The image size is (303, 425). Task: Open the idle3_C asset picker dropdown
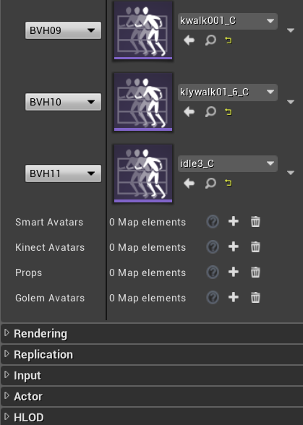pos(228,163)
